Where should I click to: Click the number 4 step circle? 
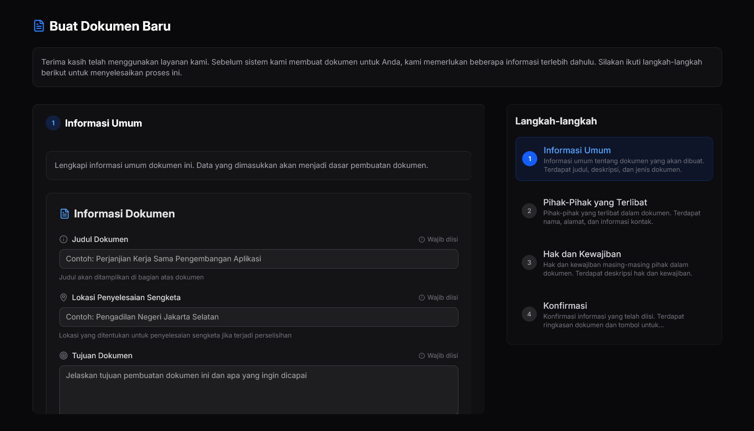pos(529,314)
